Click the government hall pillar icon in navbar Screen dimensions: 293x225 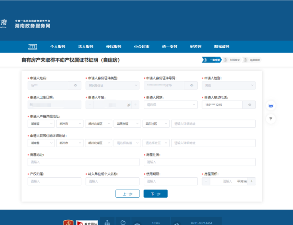click(33, 46)
